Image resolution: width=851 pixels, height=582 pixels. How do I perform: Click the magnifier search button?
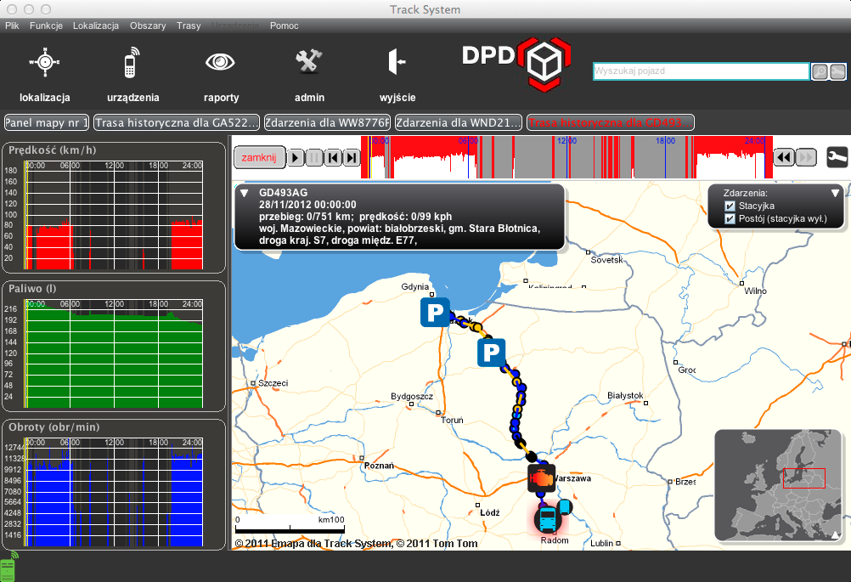[x=820, y=71]
